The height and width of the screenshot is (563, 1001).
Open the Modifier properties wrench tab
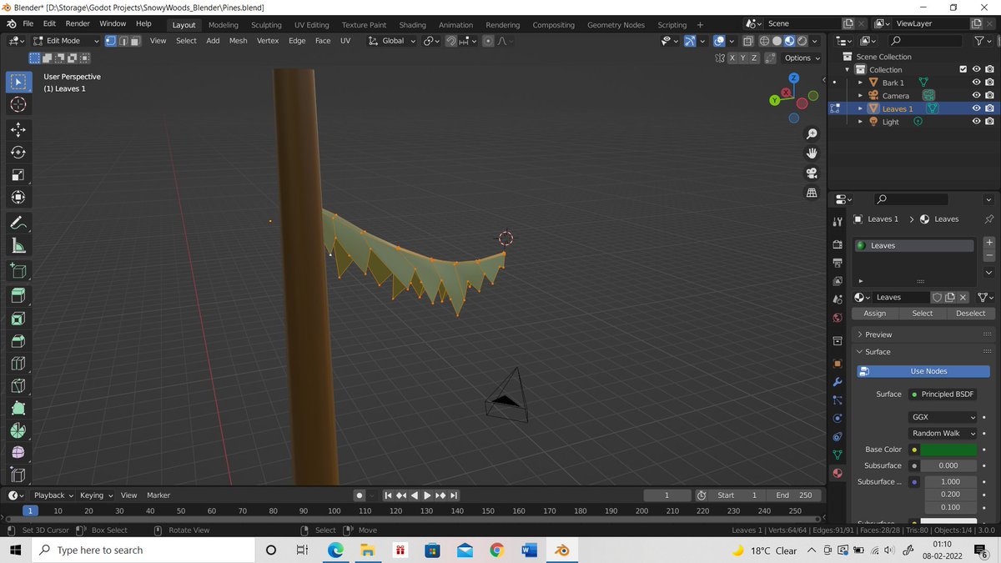coord(838,381)
